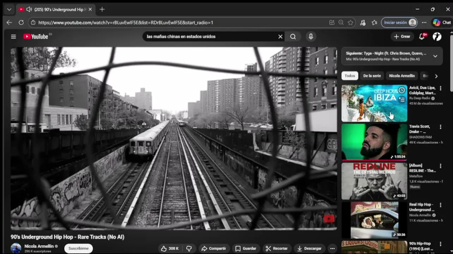Open a new browser tab
The image size is (453, 254).
click(102, 9)
